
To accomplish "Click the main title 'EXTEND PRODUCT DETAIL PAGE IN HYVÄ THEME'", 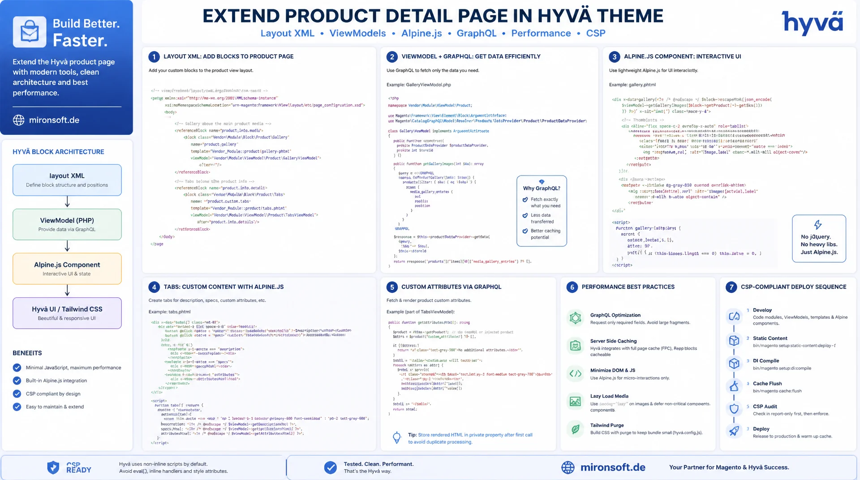I will (x=433, y=16).
